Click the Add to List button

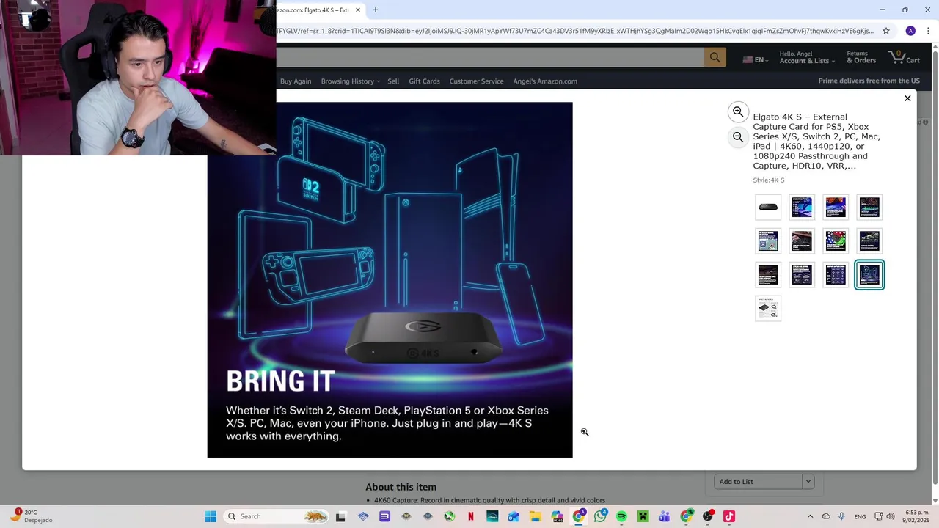759,482
